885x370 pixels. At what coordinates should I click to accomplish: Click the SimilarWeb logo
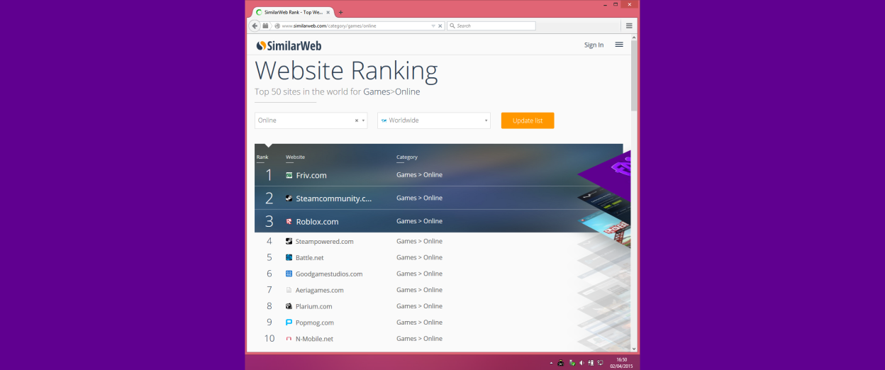(289, 45)
